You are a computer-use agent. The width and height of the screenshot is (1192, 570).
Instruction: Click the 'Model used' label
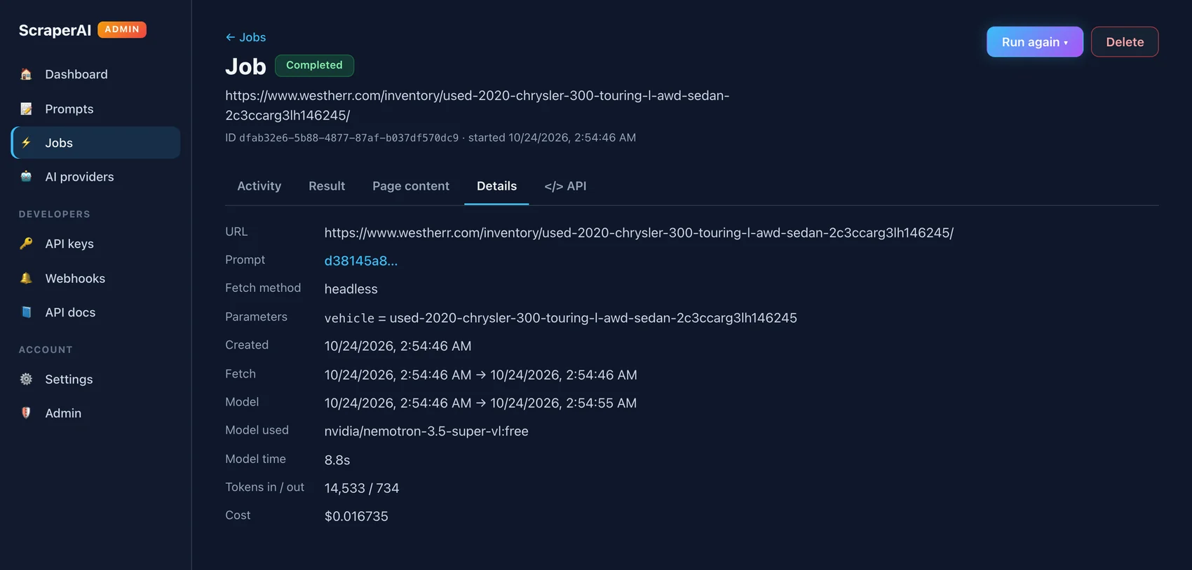(257, 430)
